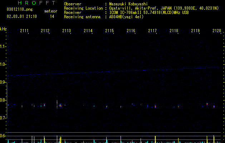Click the meteor echo just after 2117

[x=155, y=106]
